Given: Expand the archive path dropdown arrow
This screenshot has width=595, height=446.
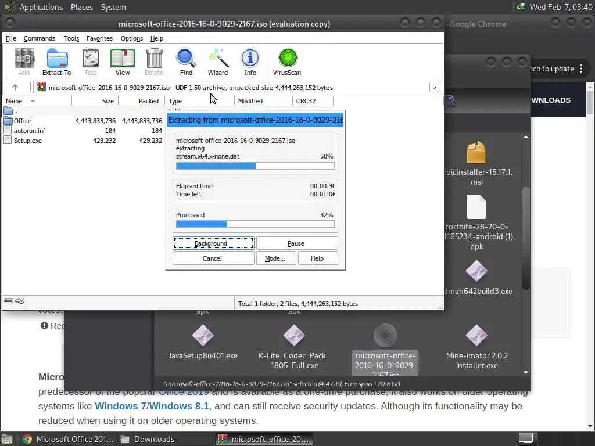Looking at the screenshot, I should 434,88.
